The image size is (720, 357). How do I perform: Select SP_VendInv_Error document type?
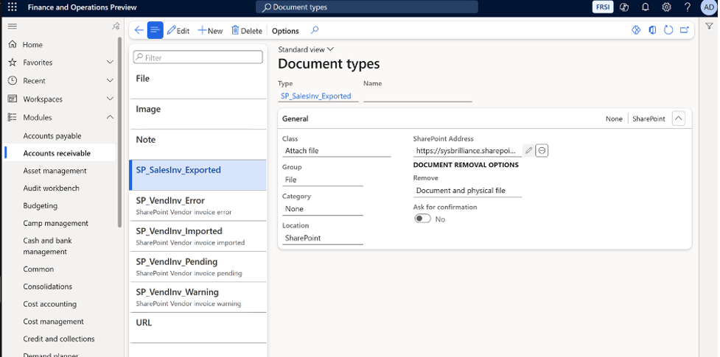[x=198, y=205]
